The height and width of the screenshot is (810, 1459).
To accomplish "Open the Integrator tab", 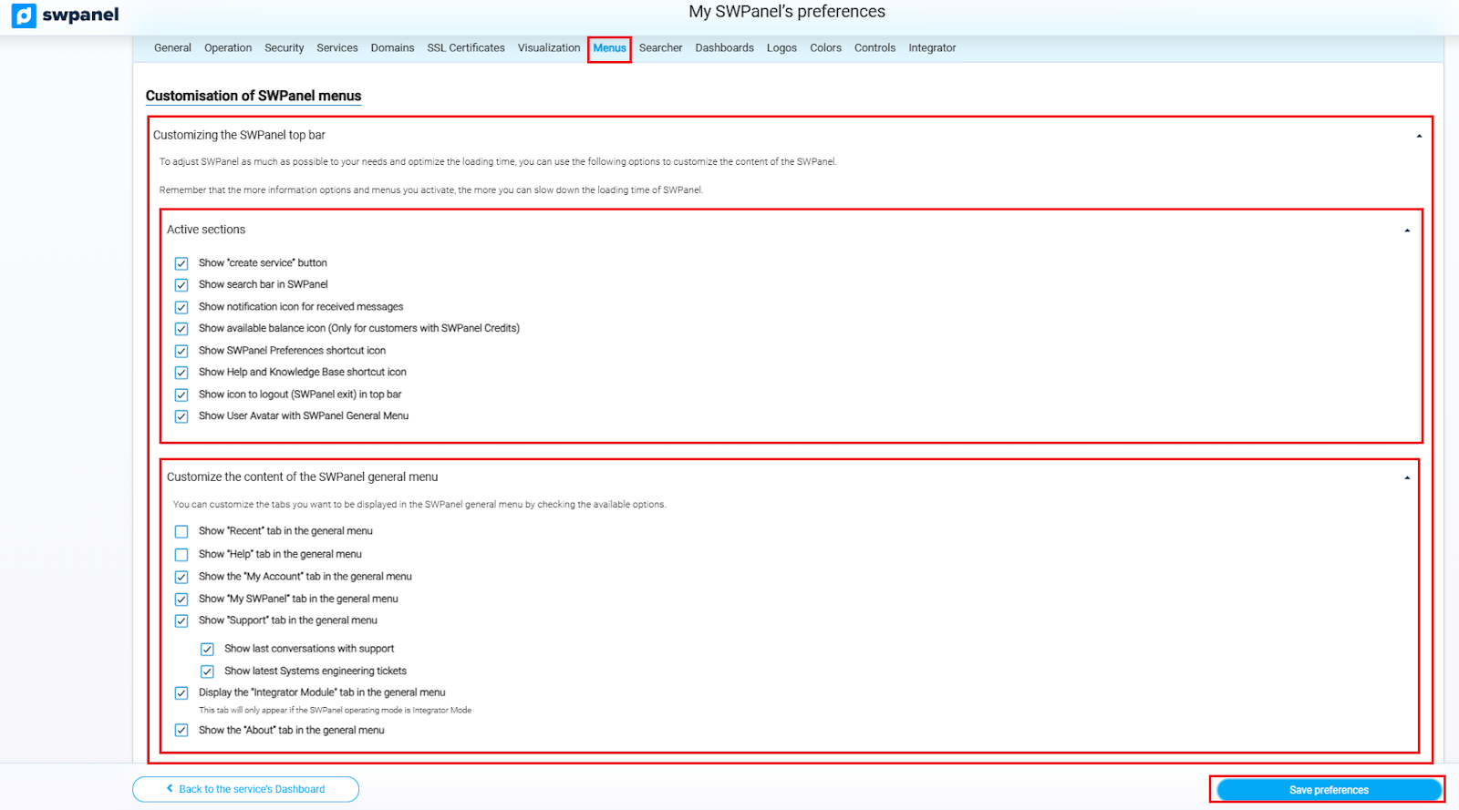I will (931, 48).
